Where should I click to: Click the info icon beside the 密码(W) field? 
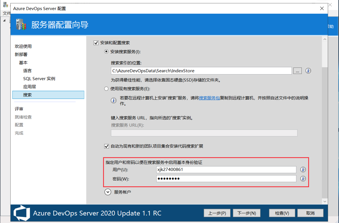(x=303, y=179)
